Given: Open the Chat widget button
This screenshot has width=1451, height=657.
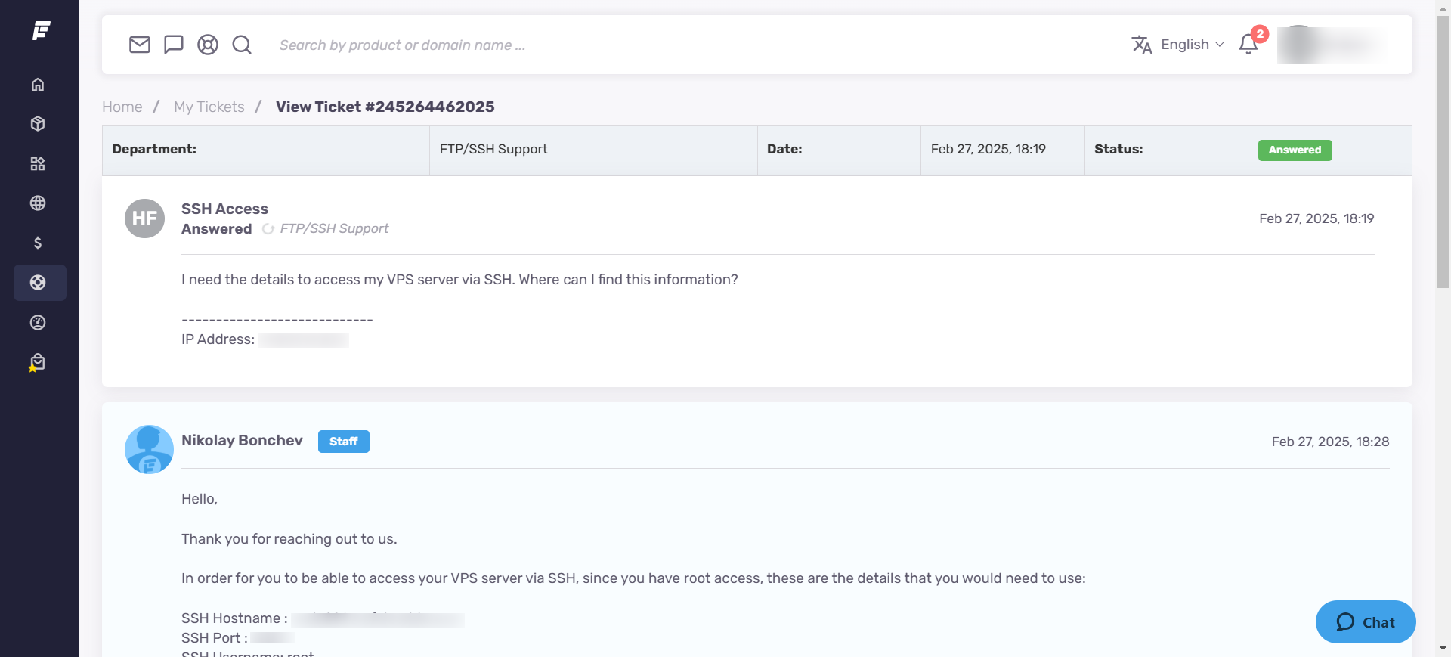Looking at the screenshot, I should (1366, 622).
